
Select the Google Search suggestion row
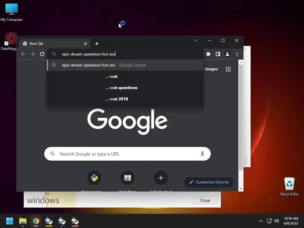click(x=125, y=65)
